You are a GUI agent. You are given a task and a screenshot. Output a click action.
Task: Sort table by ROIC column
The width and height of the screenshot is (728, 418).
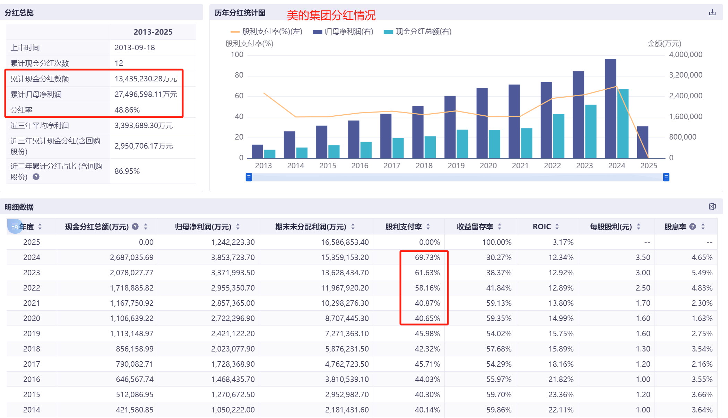tap(557, 226)
